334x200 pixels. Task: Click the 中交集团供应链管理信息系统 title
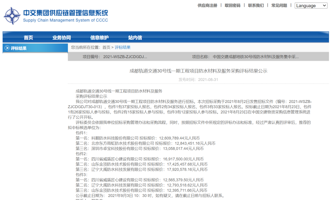click(66, 13)
